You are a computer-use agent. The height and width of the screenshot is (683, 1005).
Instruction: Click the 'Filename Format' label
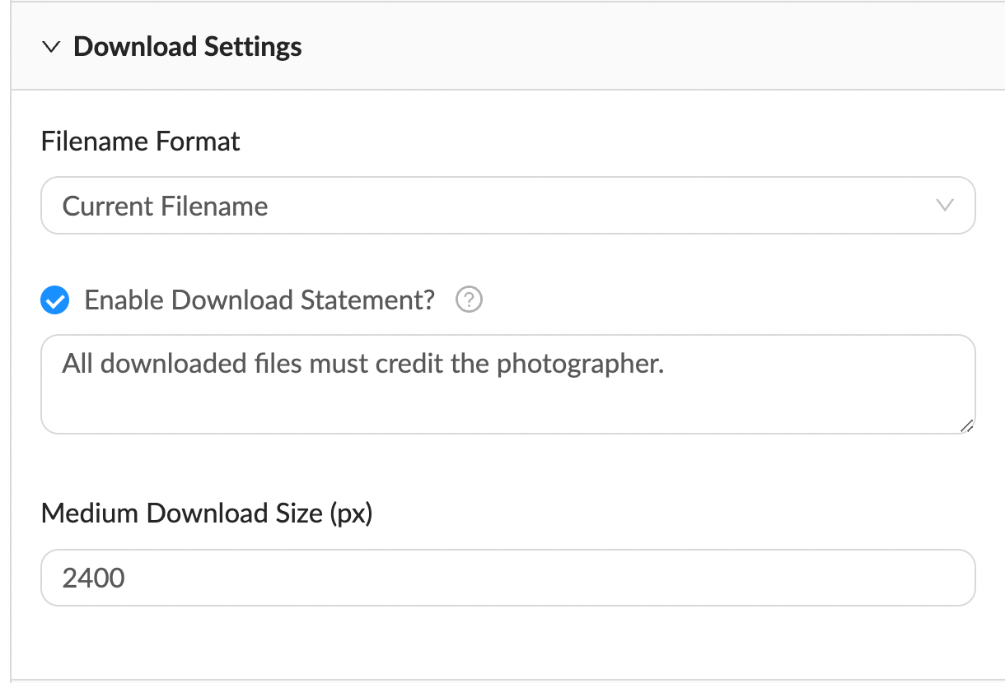tap(140, 142)
